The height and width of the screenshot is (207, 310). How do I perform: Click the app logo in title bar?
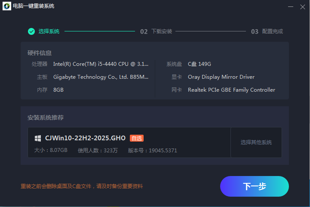pyautogui.click(x=6, y=6)
